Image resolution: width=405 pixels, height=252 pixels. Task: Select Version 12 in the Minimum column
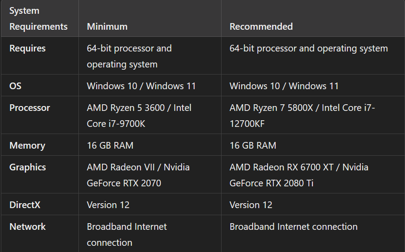(x=108, y=205)
